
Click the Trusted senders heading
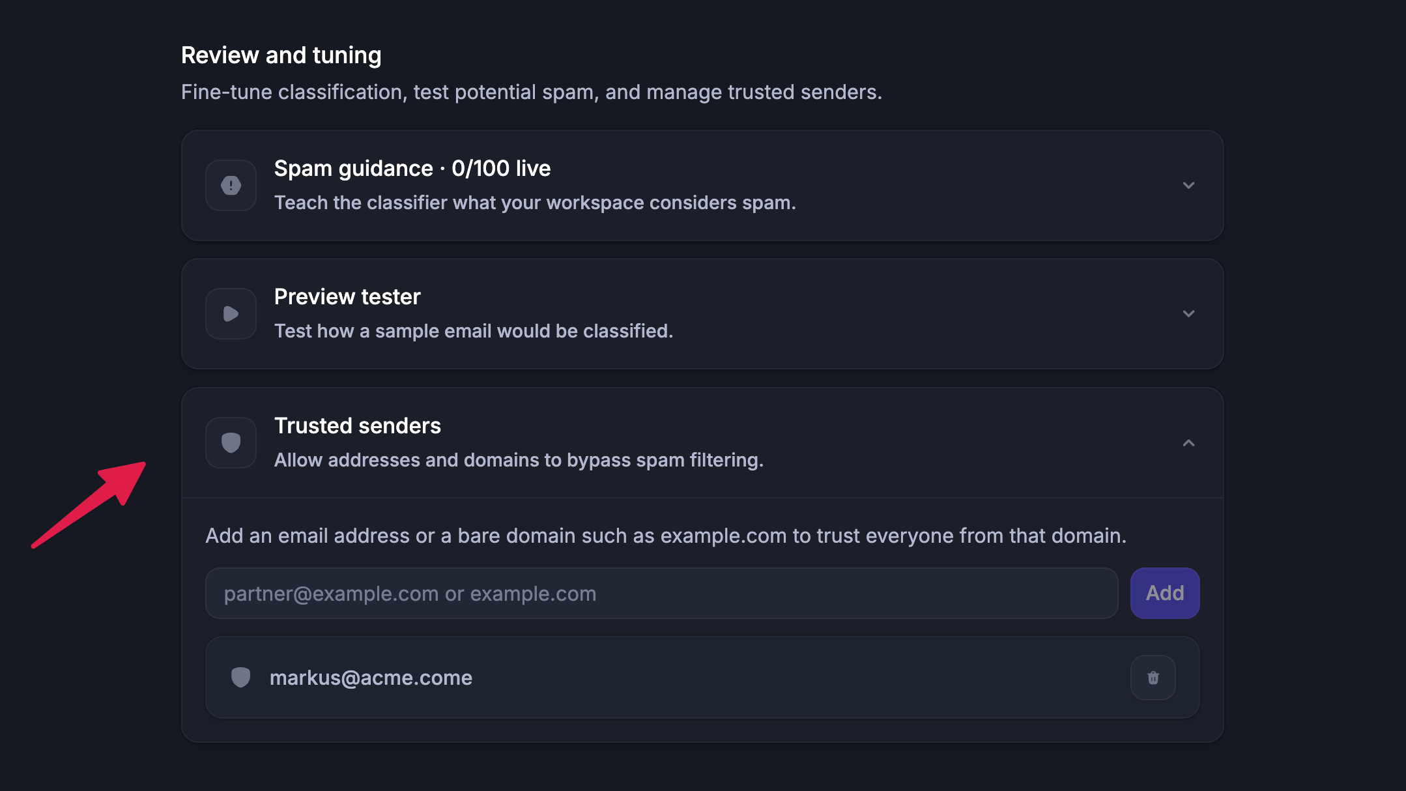point(358,426)
